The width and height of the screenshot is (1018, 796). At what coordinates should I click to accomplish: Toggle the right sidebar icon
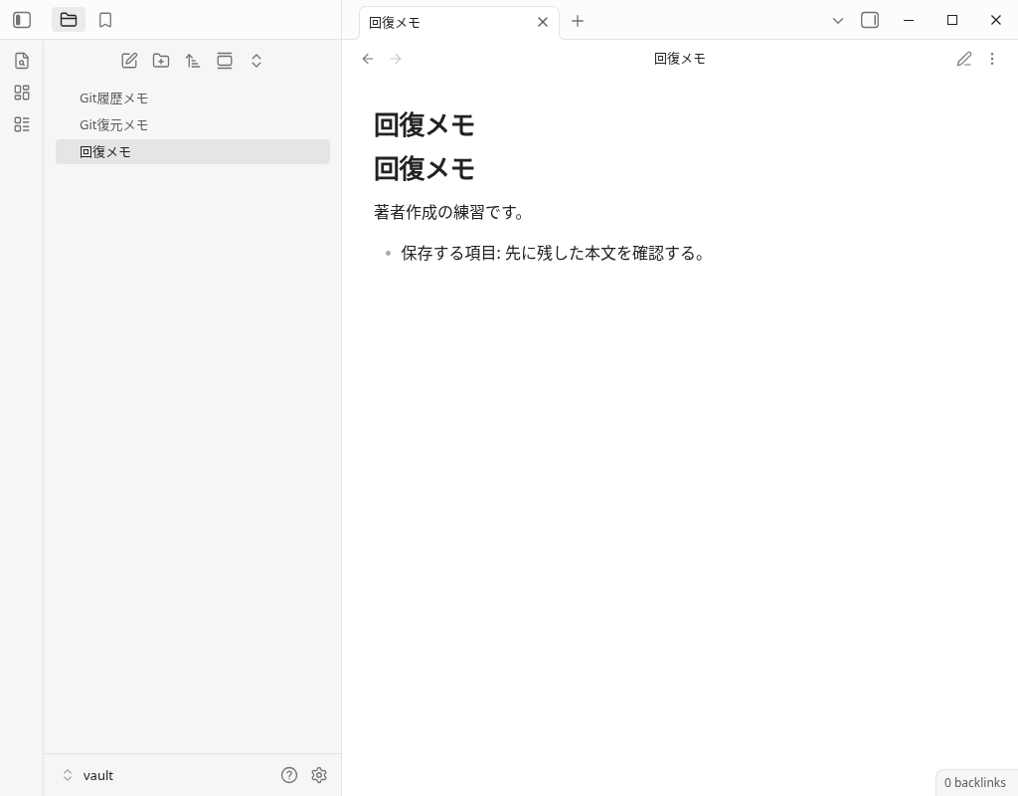coord(870,20)
